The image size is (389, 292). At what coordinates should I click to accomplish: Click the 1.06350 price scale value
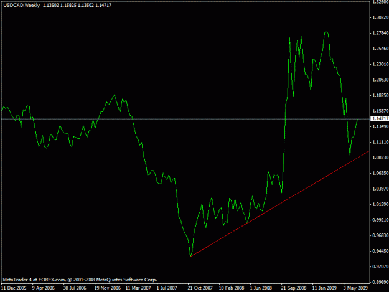click(380, 174)
